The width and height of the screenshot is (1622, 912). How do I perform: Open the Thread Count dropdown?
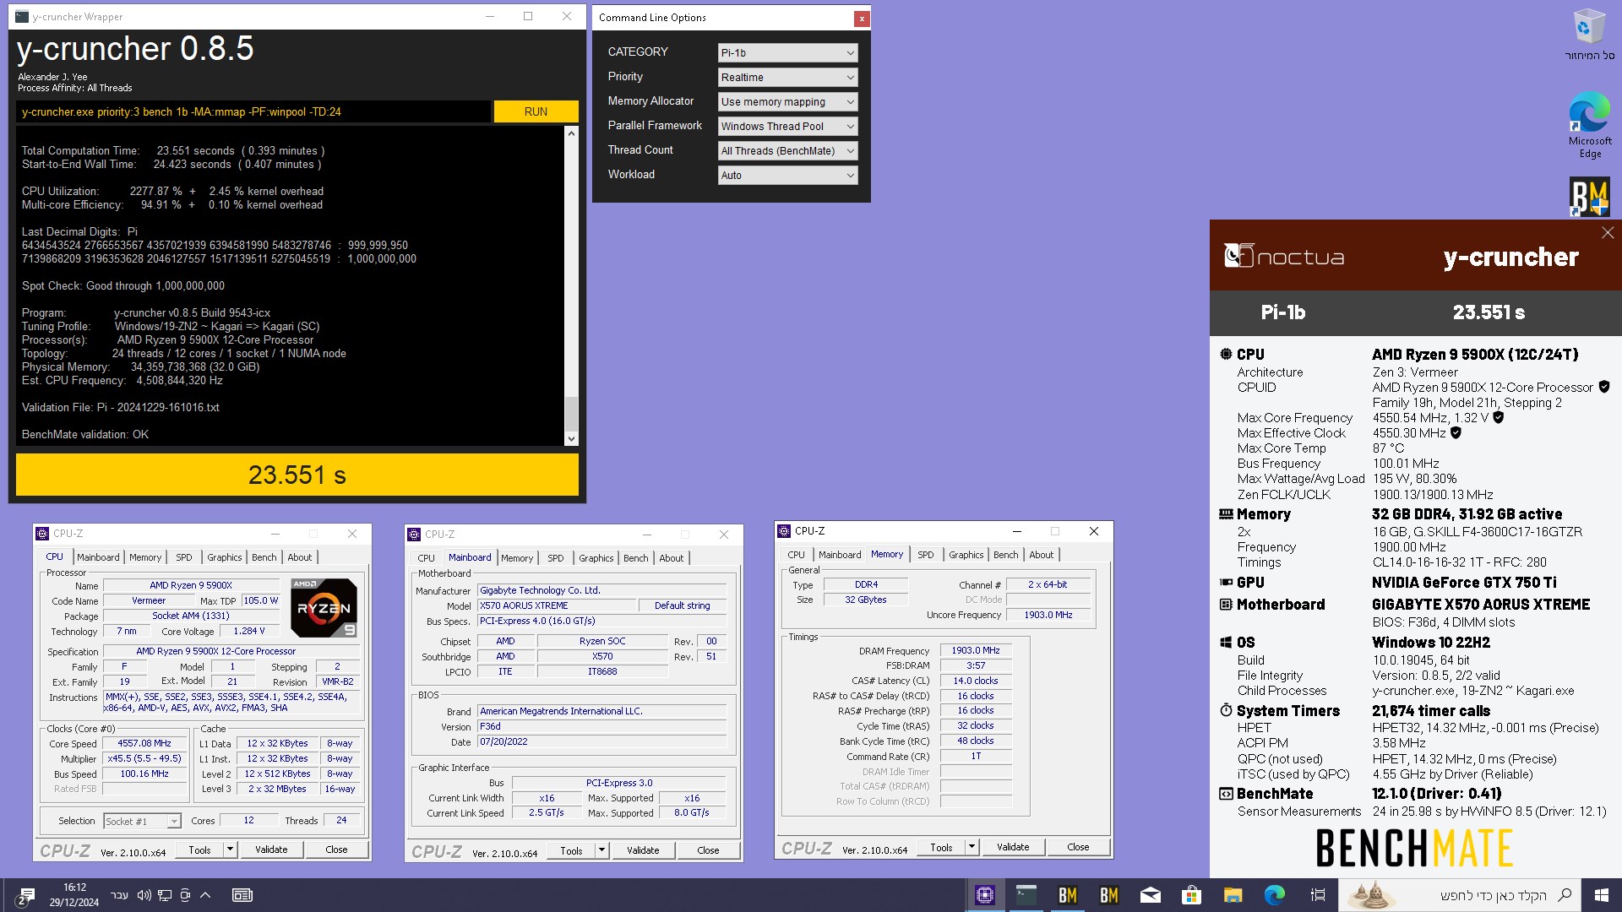(x=787, y=150)
